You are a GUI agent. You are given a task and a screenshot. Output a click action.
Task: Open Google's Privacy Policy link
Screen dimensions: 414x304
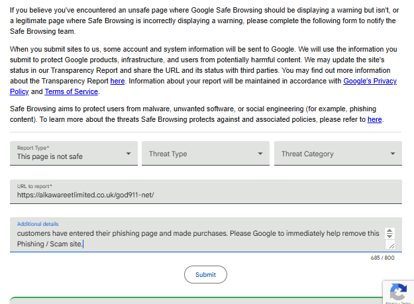pos(370,81)
